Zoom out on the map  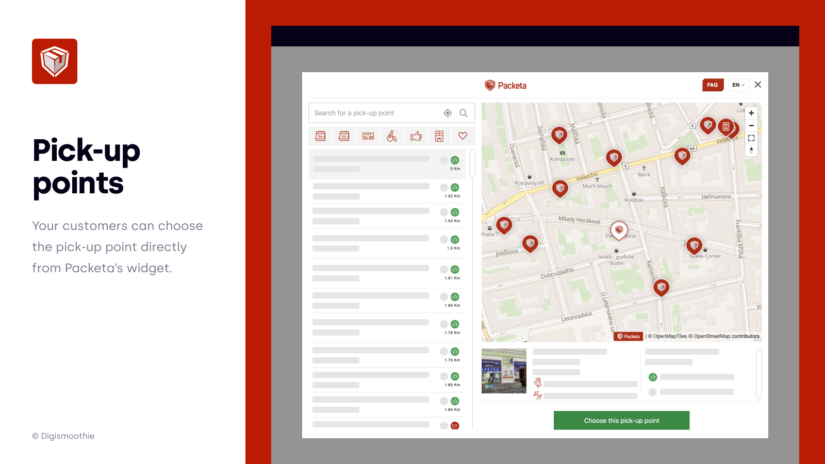click(751, 125)
